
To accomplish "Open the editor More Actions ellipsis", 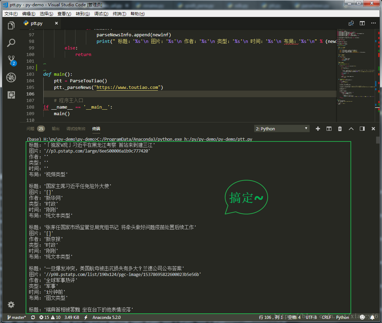I will coord(373,23).
